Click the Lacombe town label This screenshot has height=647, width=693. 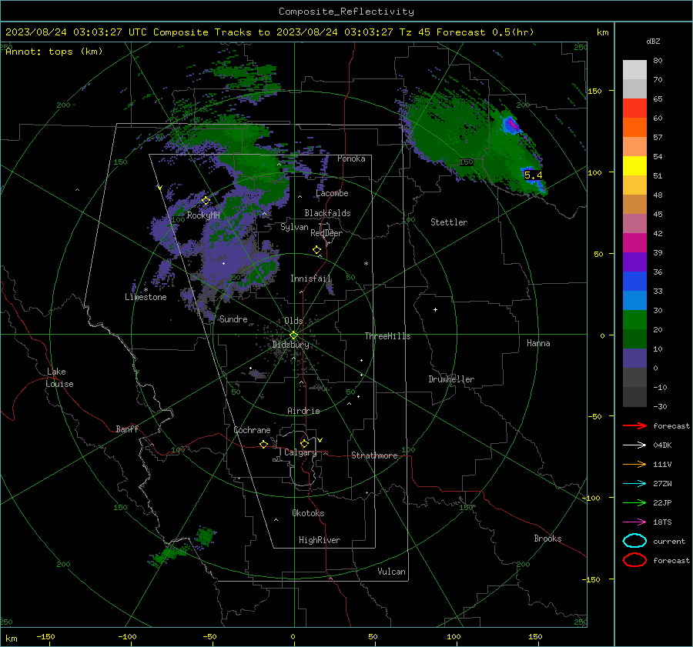pos(332,193)
